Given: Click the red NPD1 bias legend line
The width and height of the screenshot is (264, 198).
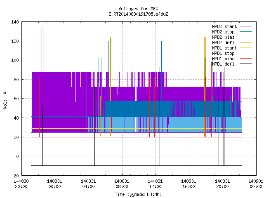Looking at the screenshot, I should [246, 59].
